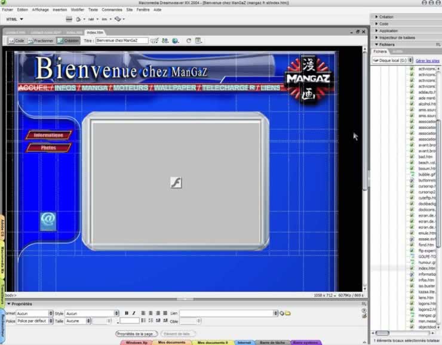Center align text
442x345 pixels.
coord(151,313)
